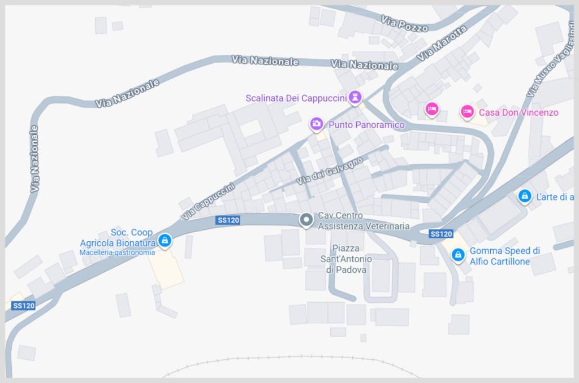Select the Cav Centro Assistenza Veterinaria marker
The width and height of the screenshot is (579, 383).
pyautogui.click(x=306, y=220)
